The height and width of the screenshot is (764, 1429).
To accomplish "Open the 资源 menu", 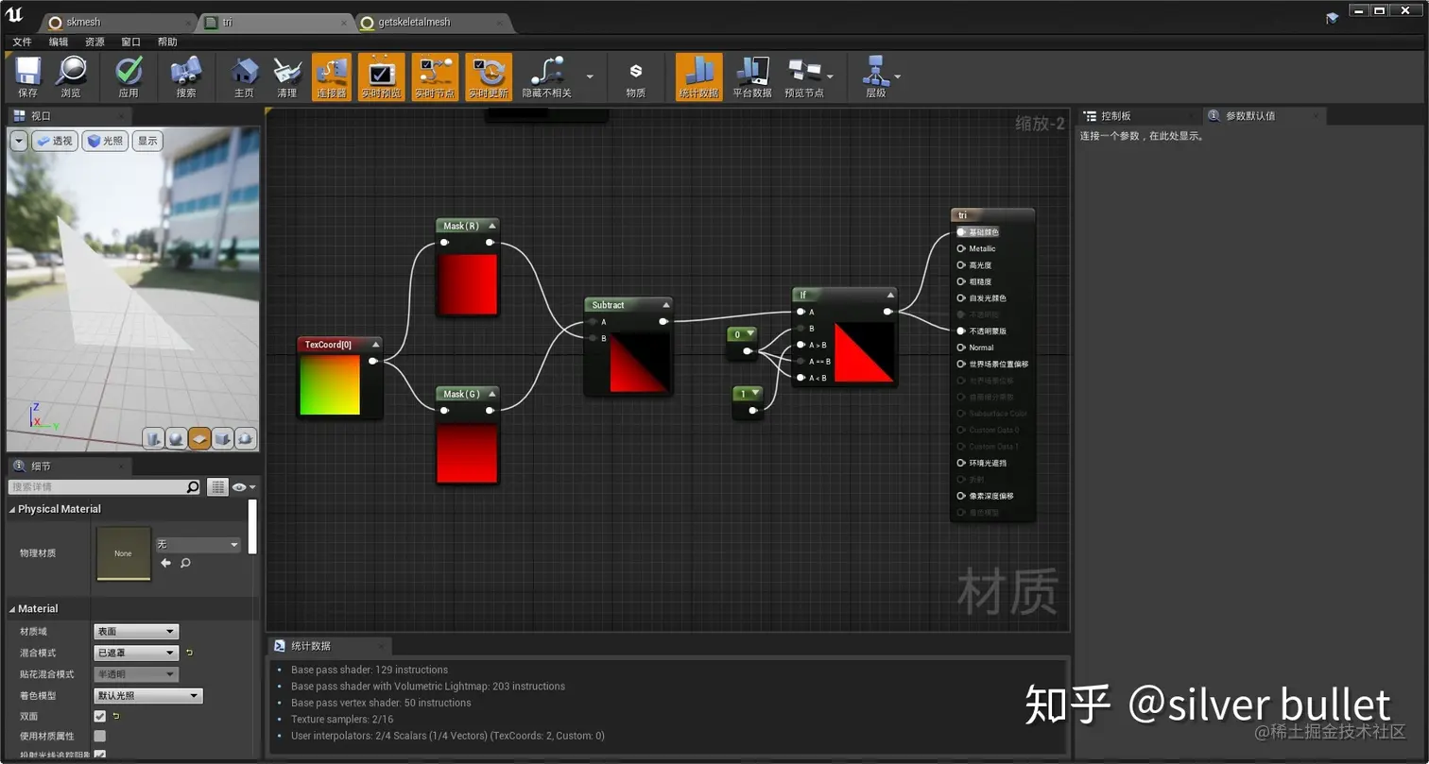I will (x=95, y=42).
